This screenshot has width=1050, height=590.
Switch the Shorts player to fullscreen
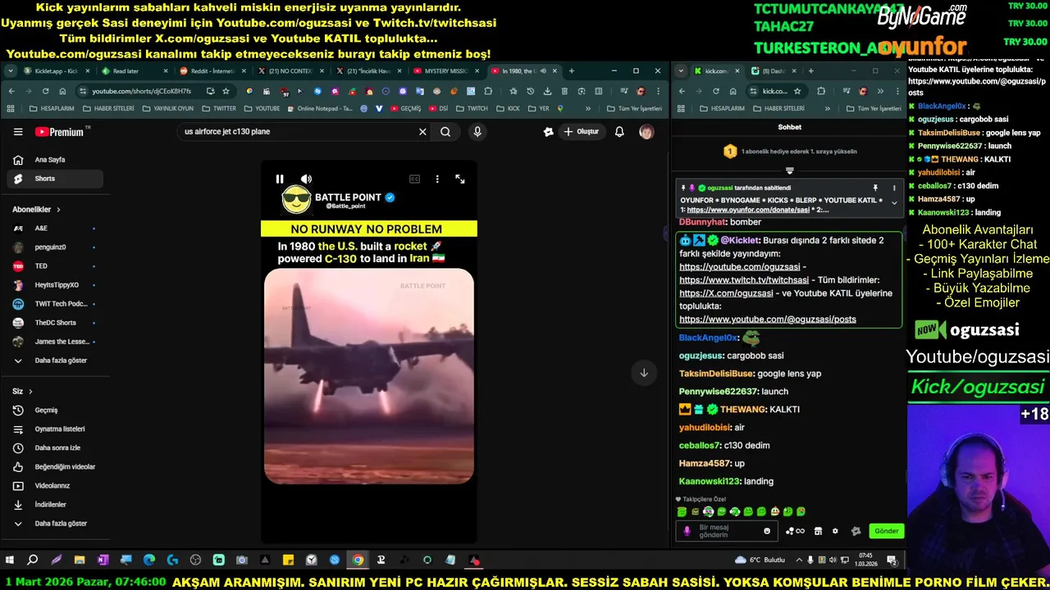[459, 179]
